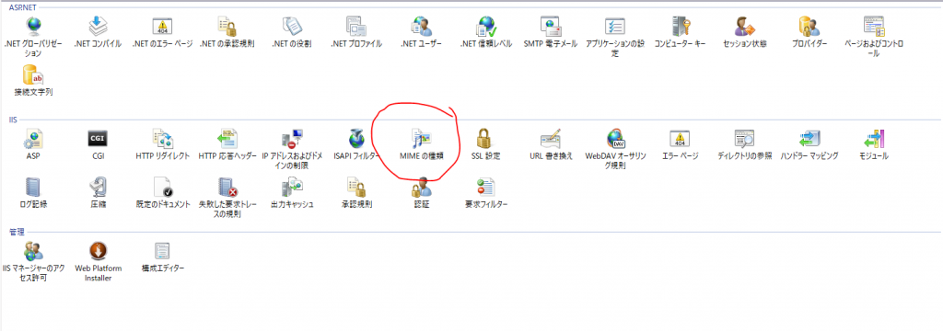Open .NET プロファイル icon
Screen dimensions: 943x331
tap(355, 26)
